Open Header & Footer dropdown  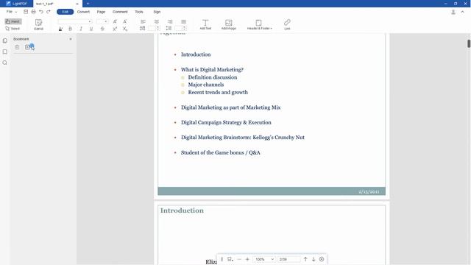[x=260, y=24]
